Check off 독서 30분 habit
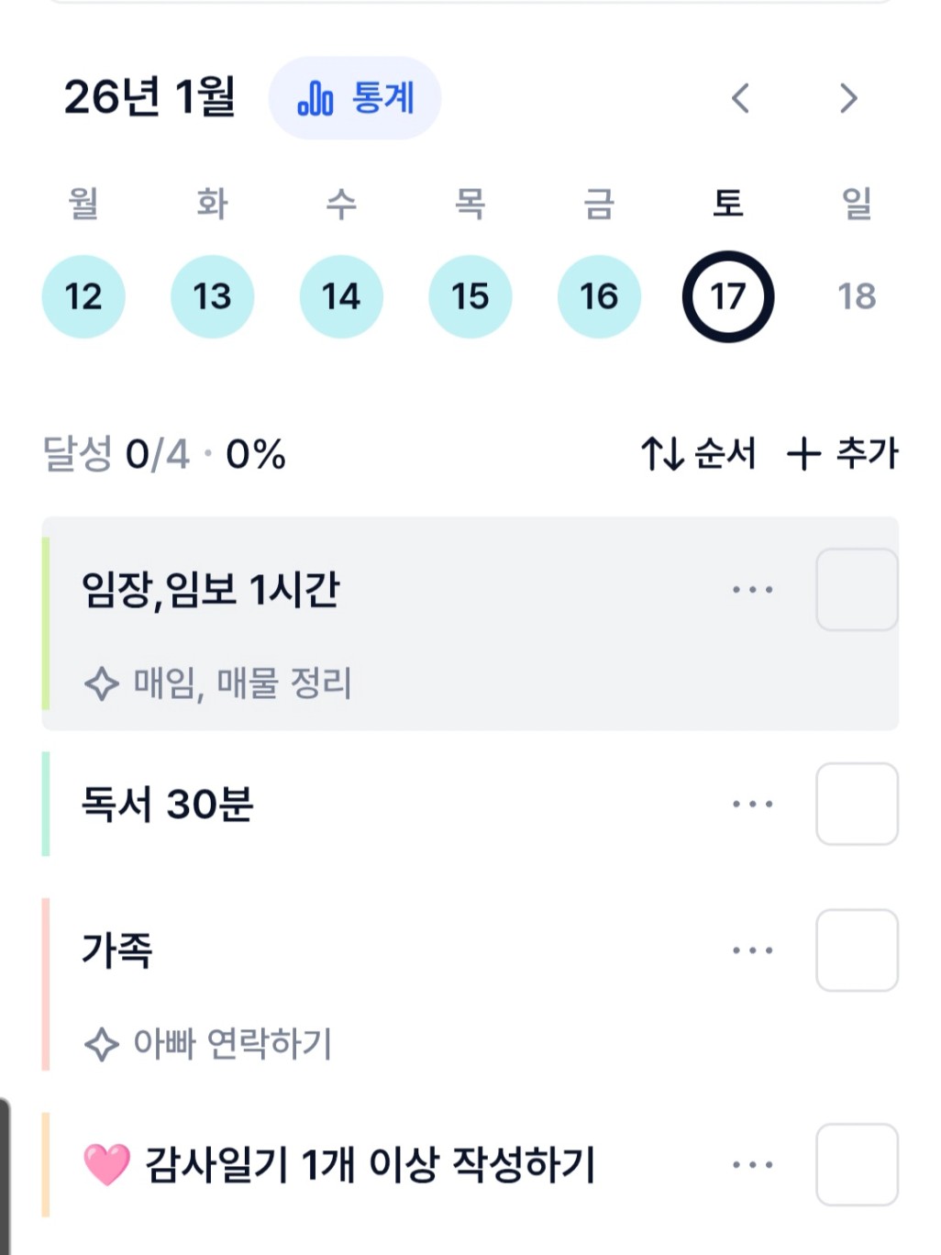 (x=857, y=805)
